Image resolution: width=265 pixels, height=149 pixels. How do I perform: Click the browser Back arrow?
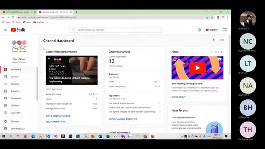pos(3,17)
